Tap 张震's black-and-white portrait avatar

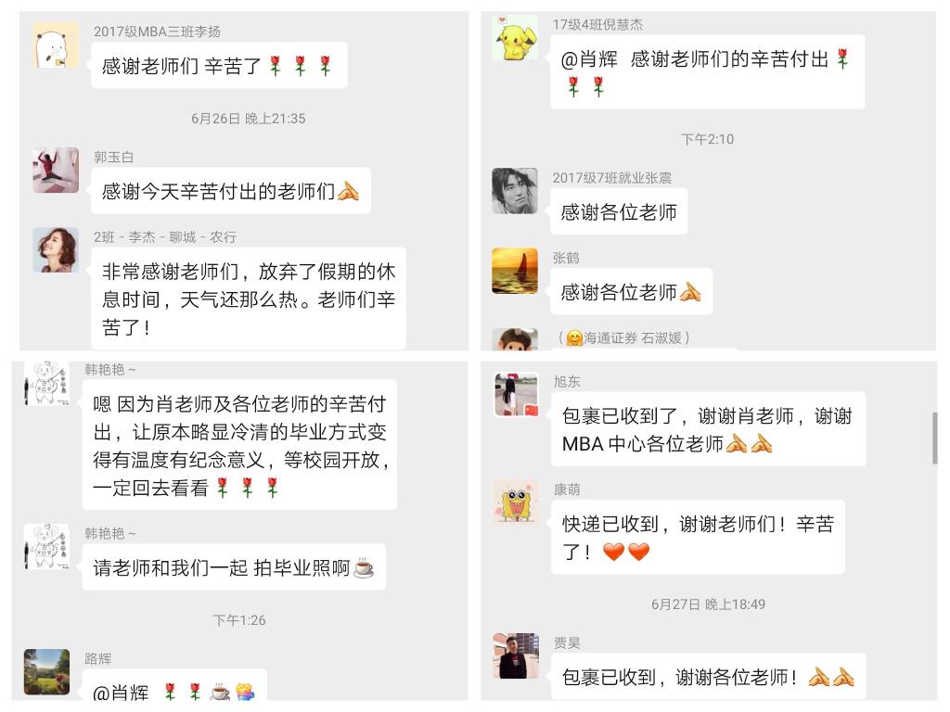(x=515, y=191)
